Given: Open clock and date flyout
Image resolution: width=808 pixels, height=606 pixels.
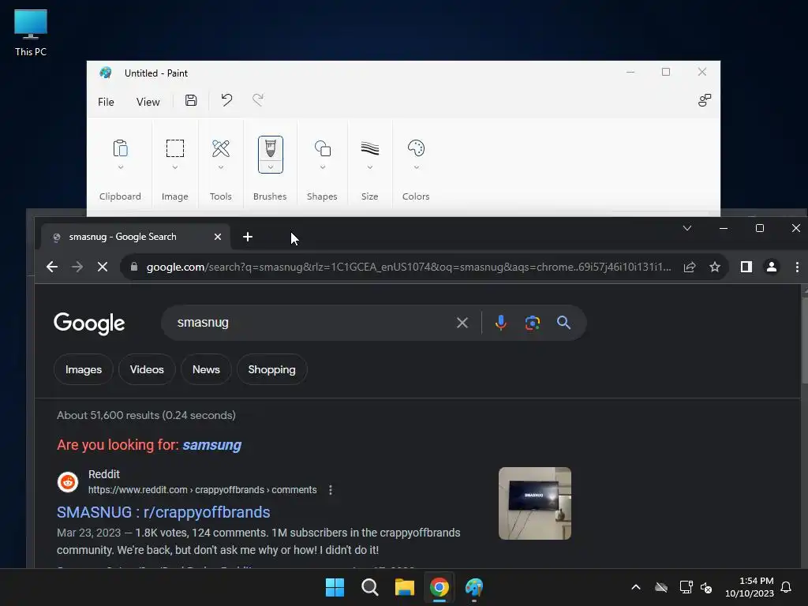Looking at the screenshot, I should pyautogui.click(x=750, y=587).
